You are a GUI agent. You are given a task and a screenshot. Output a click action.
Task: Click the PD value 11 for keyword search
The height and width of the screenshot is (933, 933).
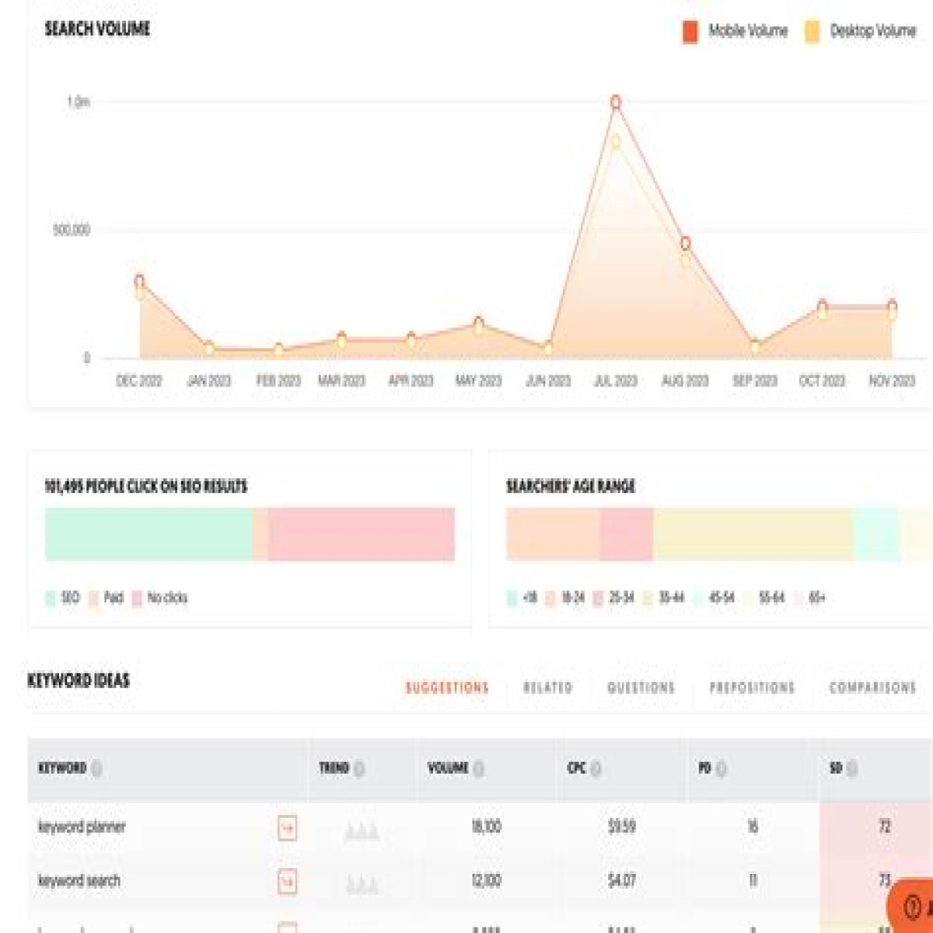[753, 882]
